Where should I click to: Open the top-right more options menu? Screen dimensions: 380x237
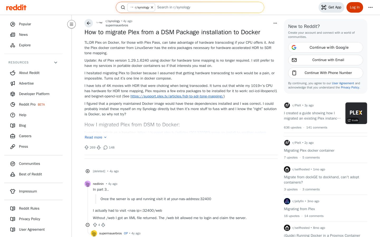(x=370, y=7)
